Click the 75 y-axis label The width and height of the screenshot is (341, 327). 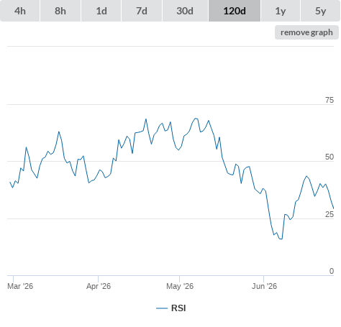329,100
